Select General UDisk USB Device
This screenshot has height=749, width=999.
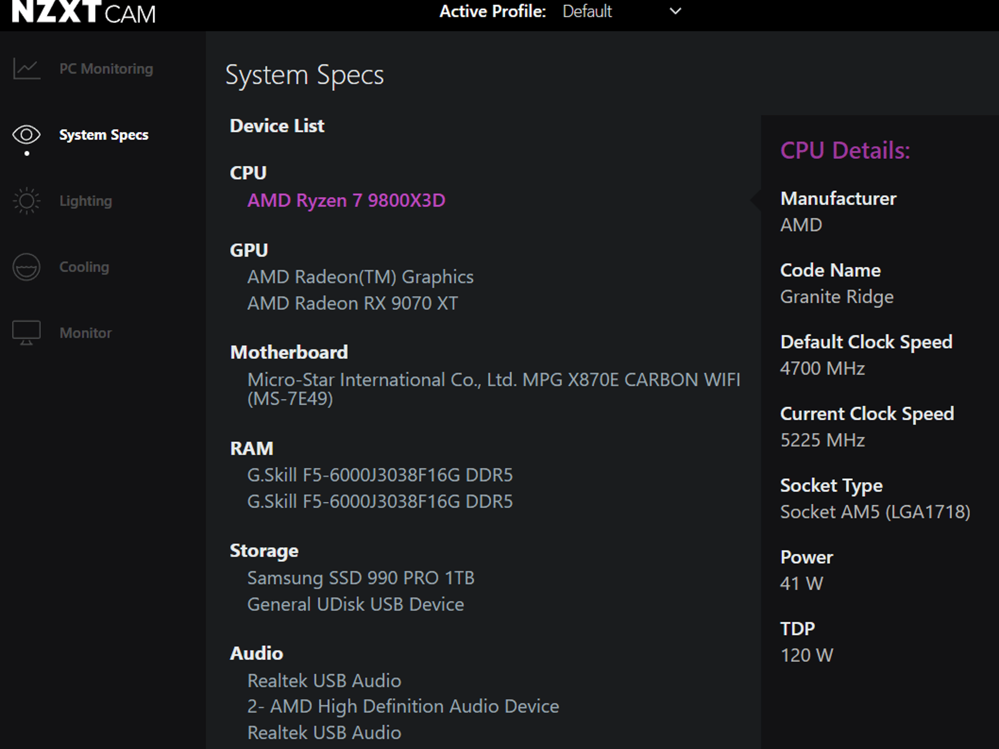pyautogui.click(x=356, y=604)
